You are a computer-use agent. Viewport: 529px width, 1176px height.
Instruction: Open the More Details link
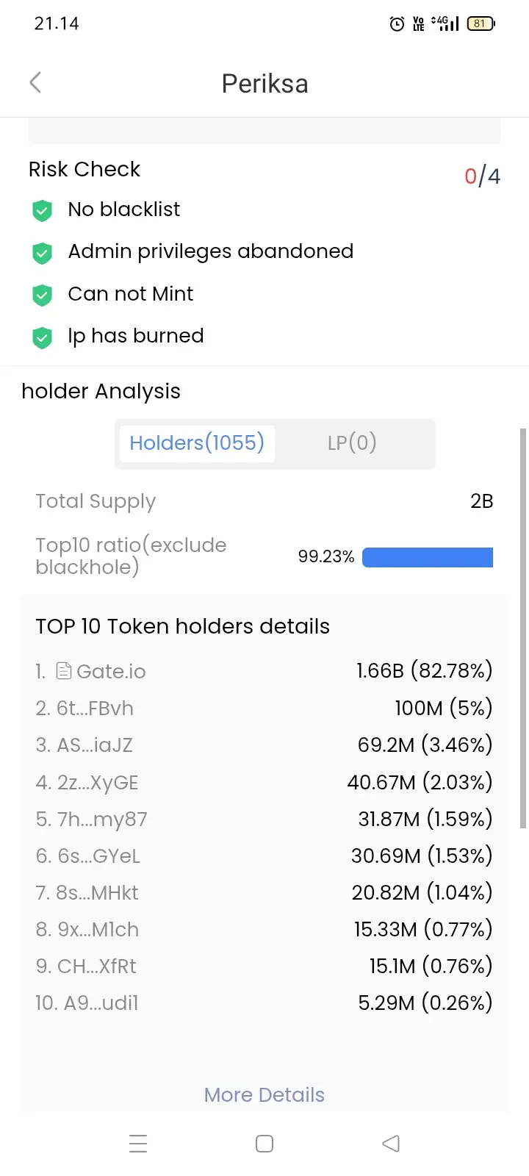pos(264,1094)
